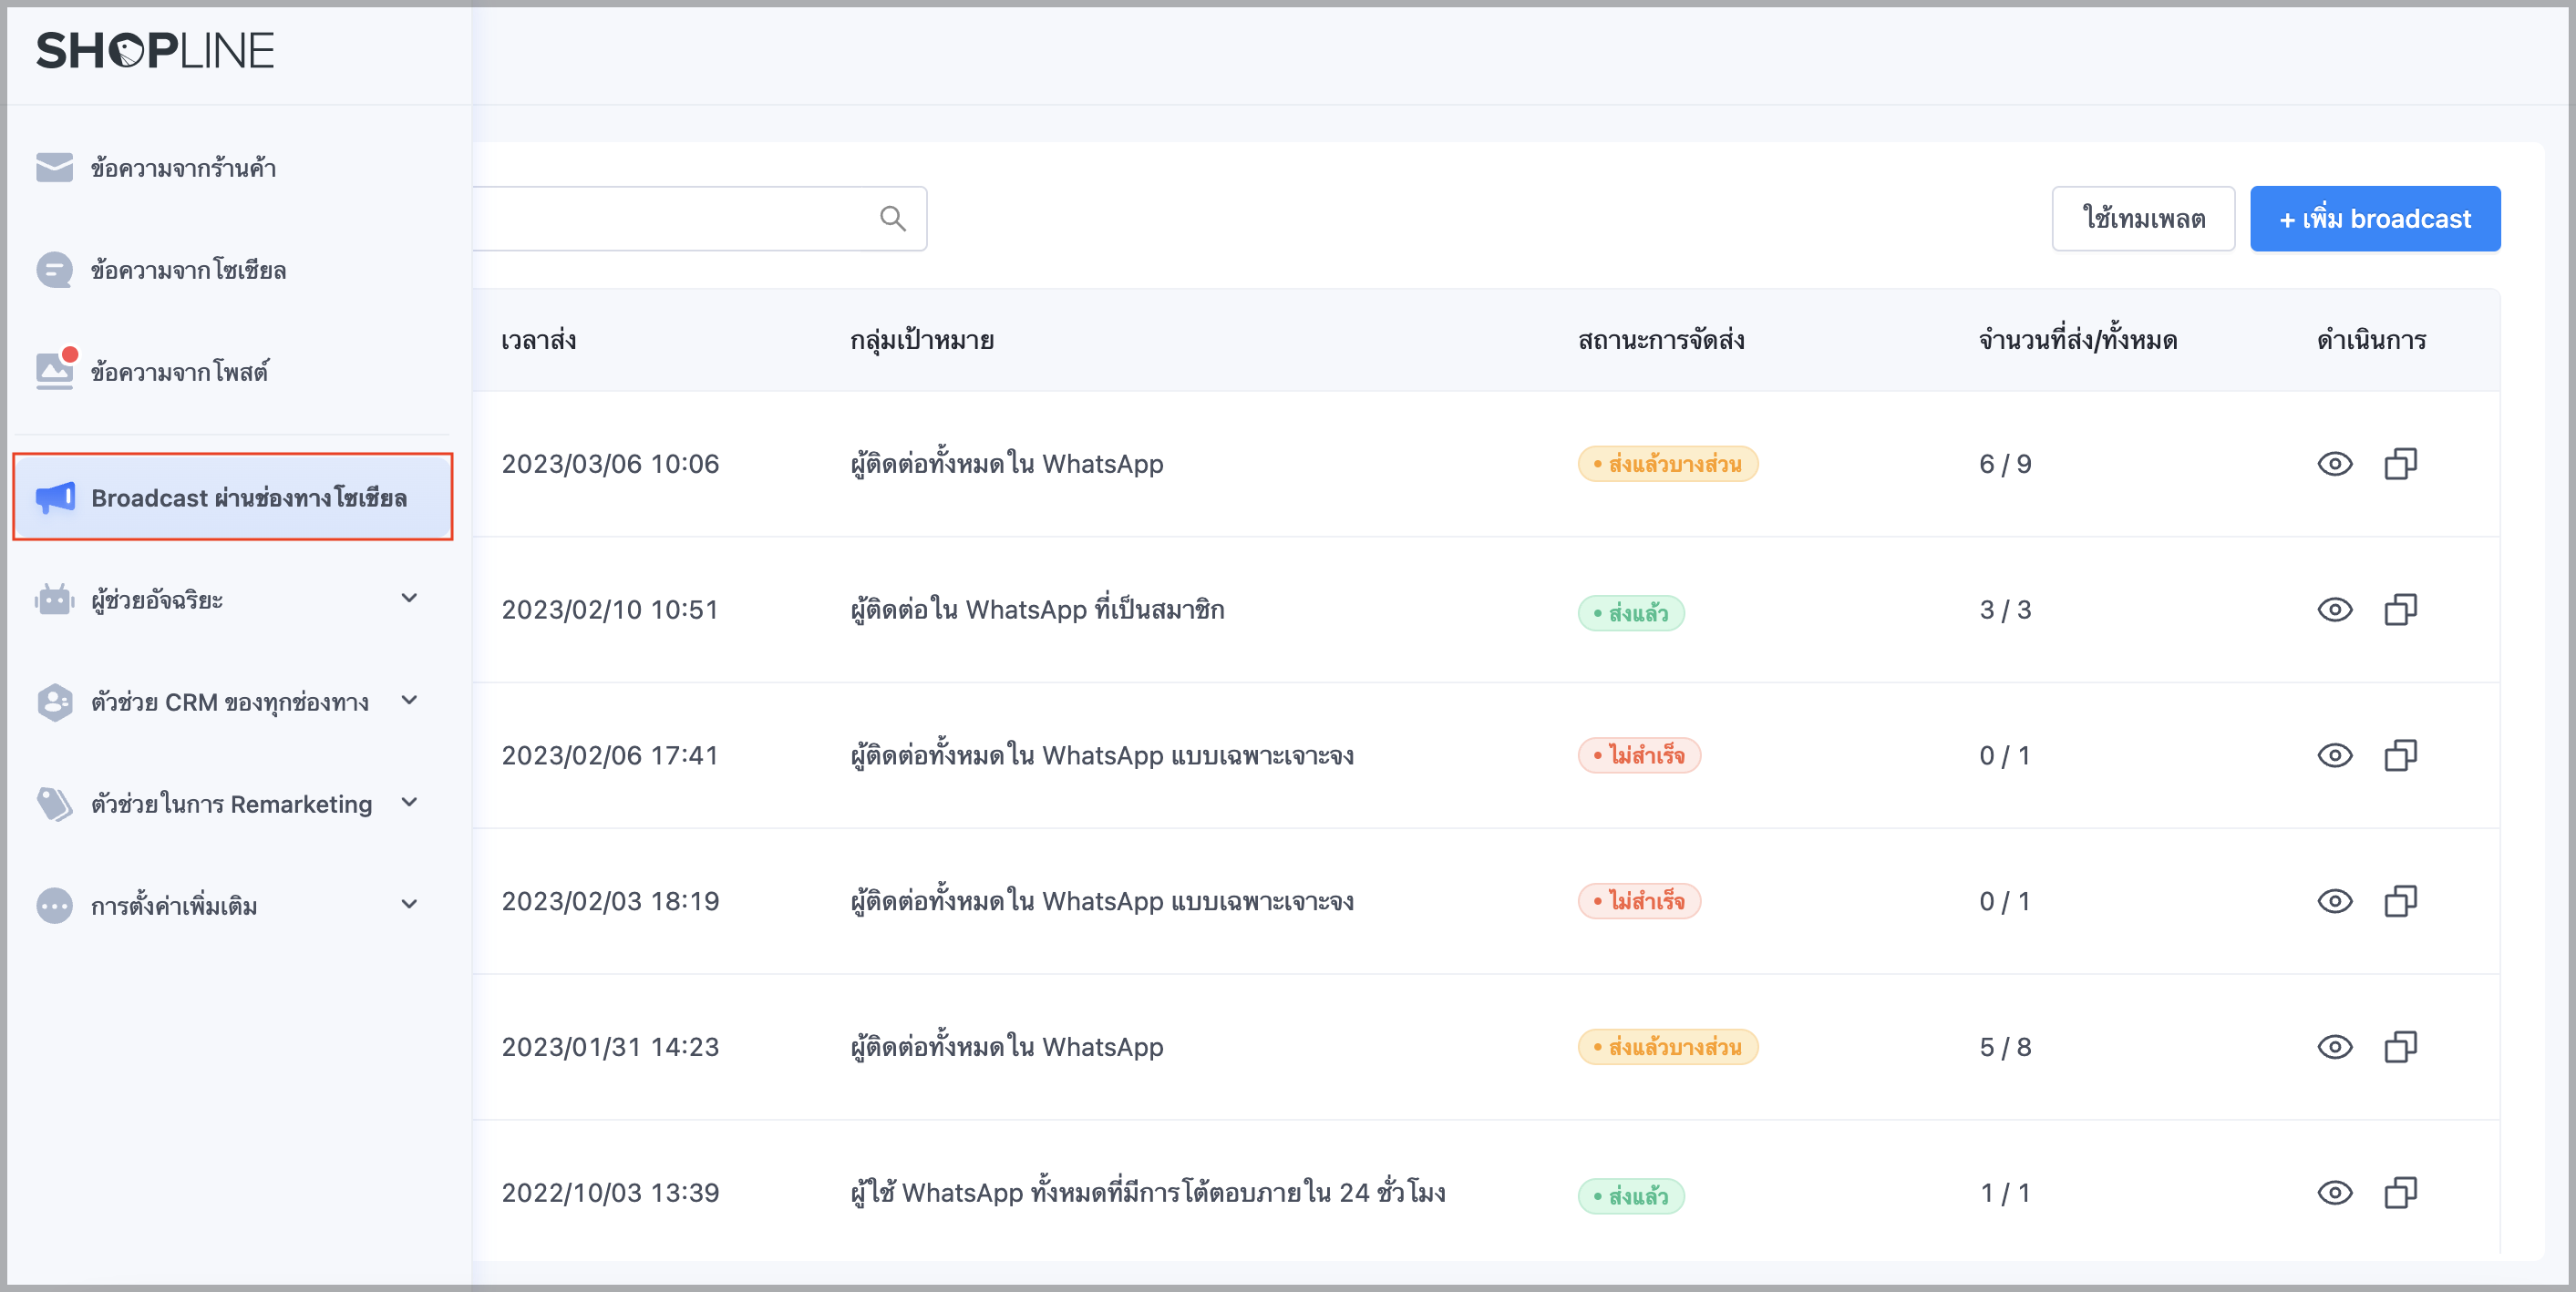Click the กลุ่มเป้าหมาย column header

[922, 340]
